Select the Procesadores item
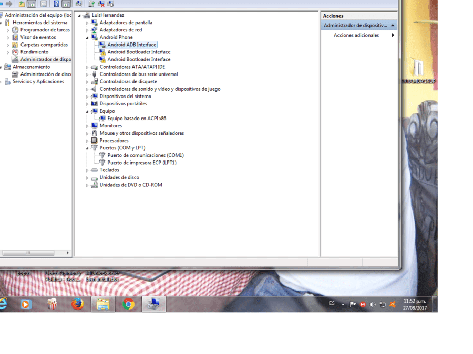Viewport: 473px width, 354px height. [x=114, y=141]
